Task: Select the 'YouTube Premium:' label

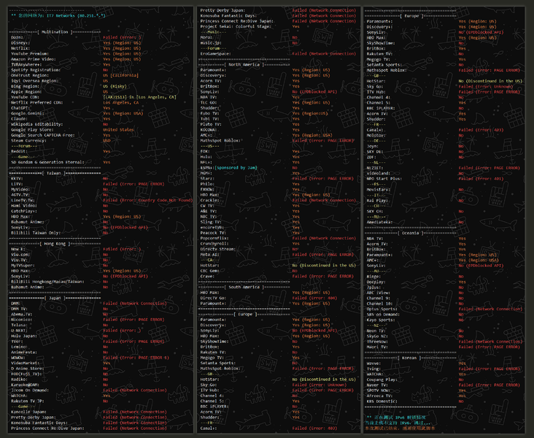Action: pyautogui.click(x=30, y=54)
